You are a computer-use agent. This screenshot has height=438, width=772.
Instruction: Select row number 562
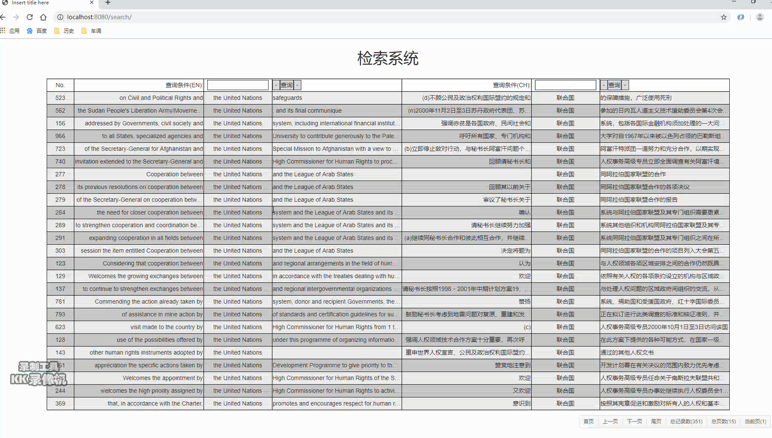60,110
